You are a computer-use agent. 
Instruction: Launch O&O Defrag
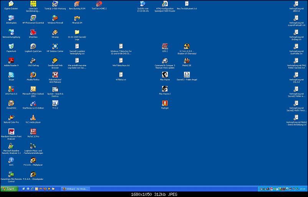(x=33, y=61)
